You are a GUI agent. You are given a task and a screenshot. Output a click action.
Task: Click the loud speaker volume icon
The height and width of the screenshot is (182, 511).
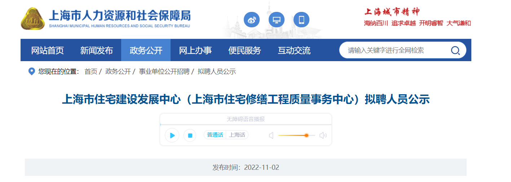pyautogui.click(x=323, y=136)
